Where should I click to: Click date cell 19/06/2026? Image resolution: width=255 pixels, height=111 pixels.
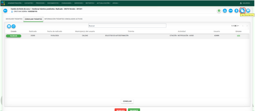(x=55, y=36)
